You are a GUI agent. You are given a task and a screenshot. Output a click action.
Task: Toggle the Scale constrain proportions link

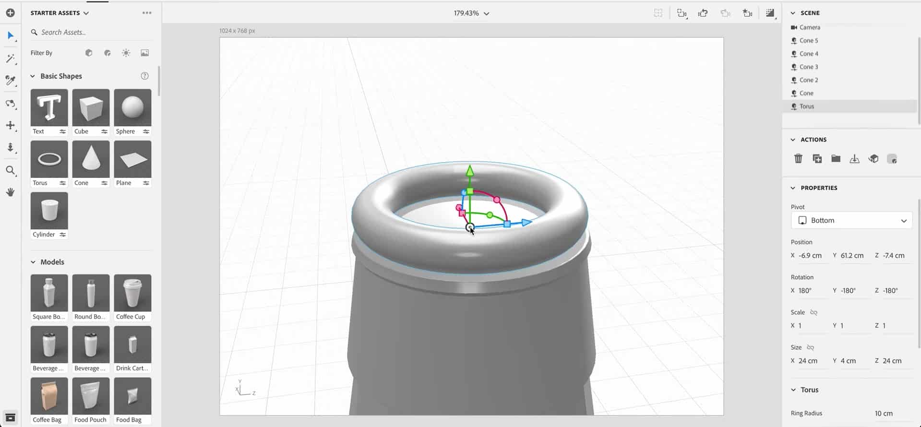(813, 312)
